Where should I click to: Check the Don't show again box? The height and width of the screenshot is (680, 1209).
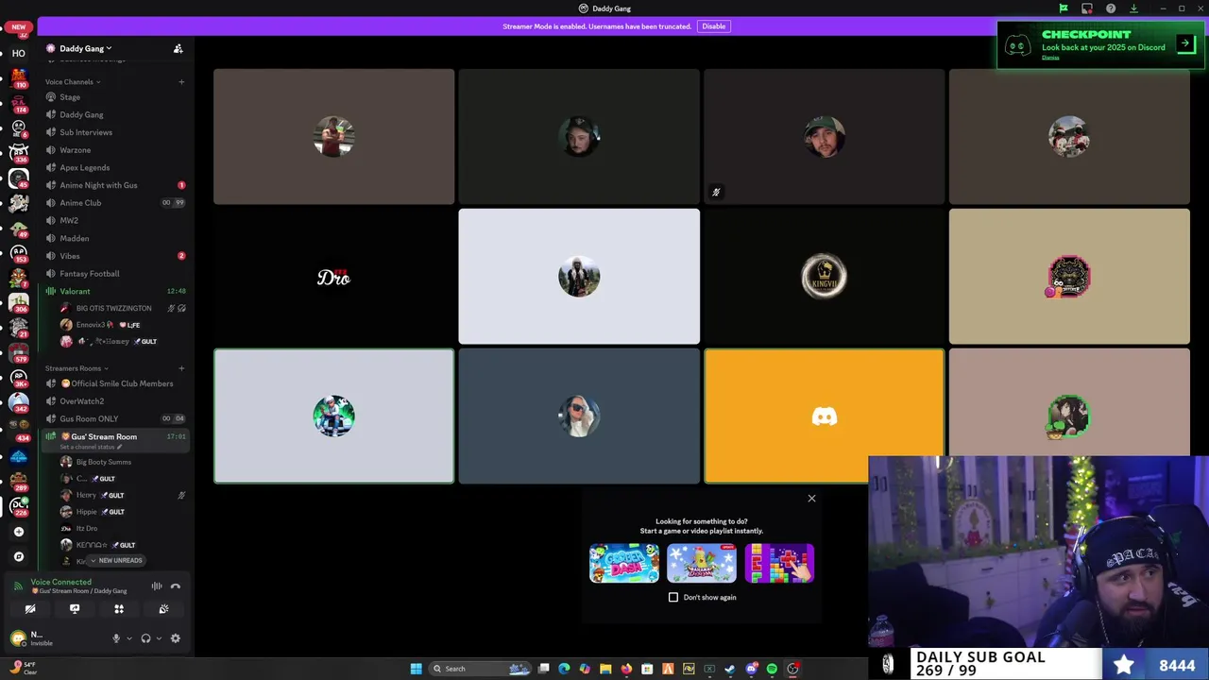point(673,597)
